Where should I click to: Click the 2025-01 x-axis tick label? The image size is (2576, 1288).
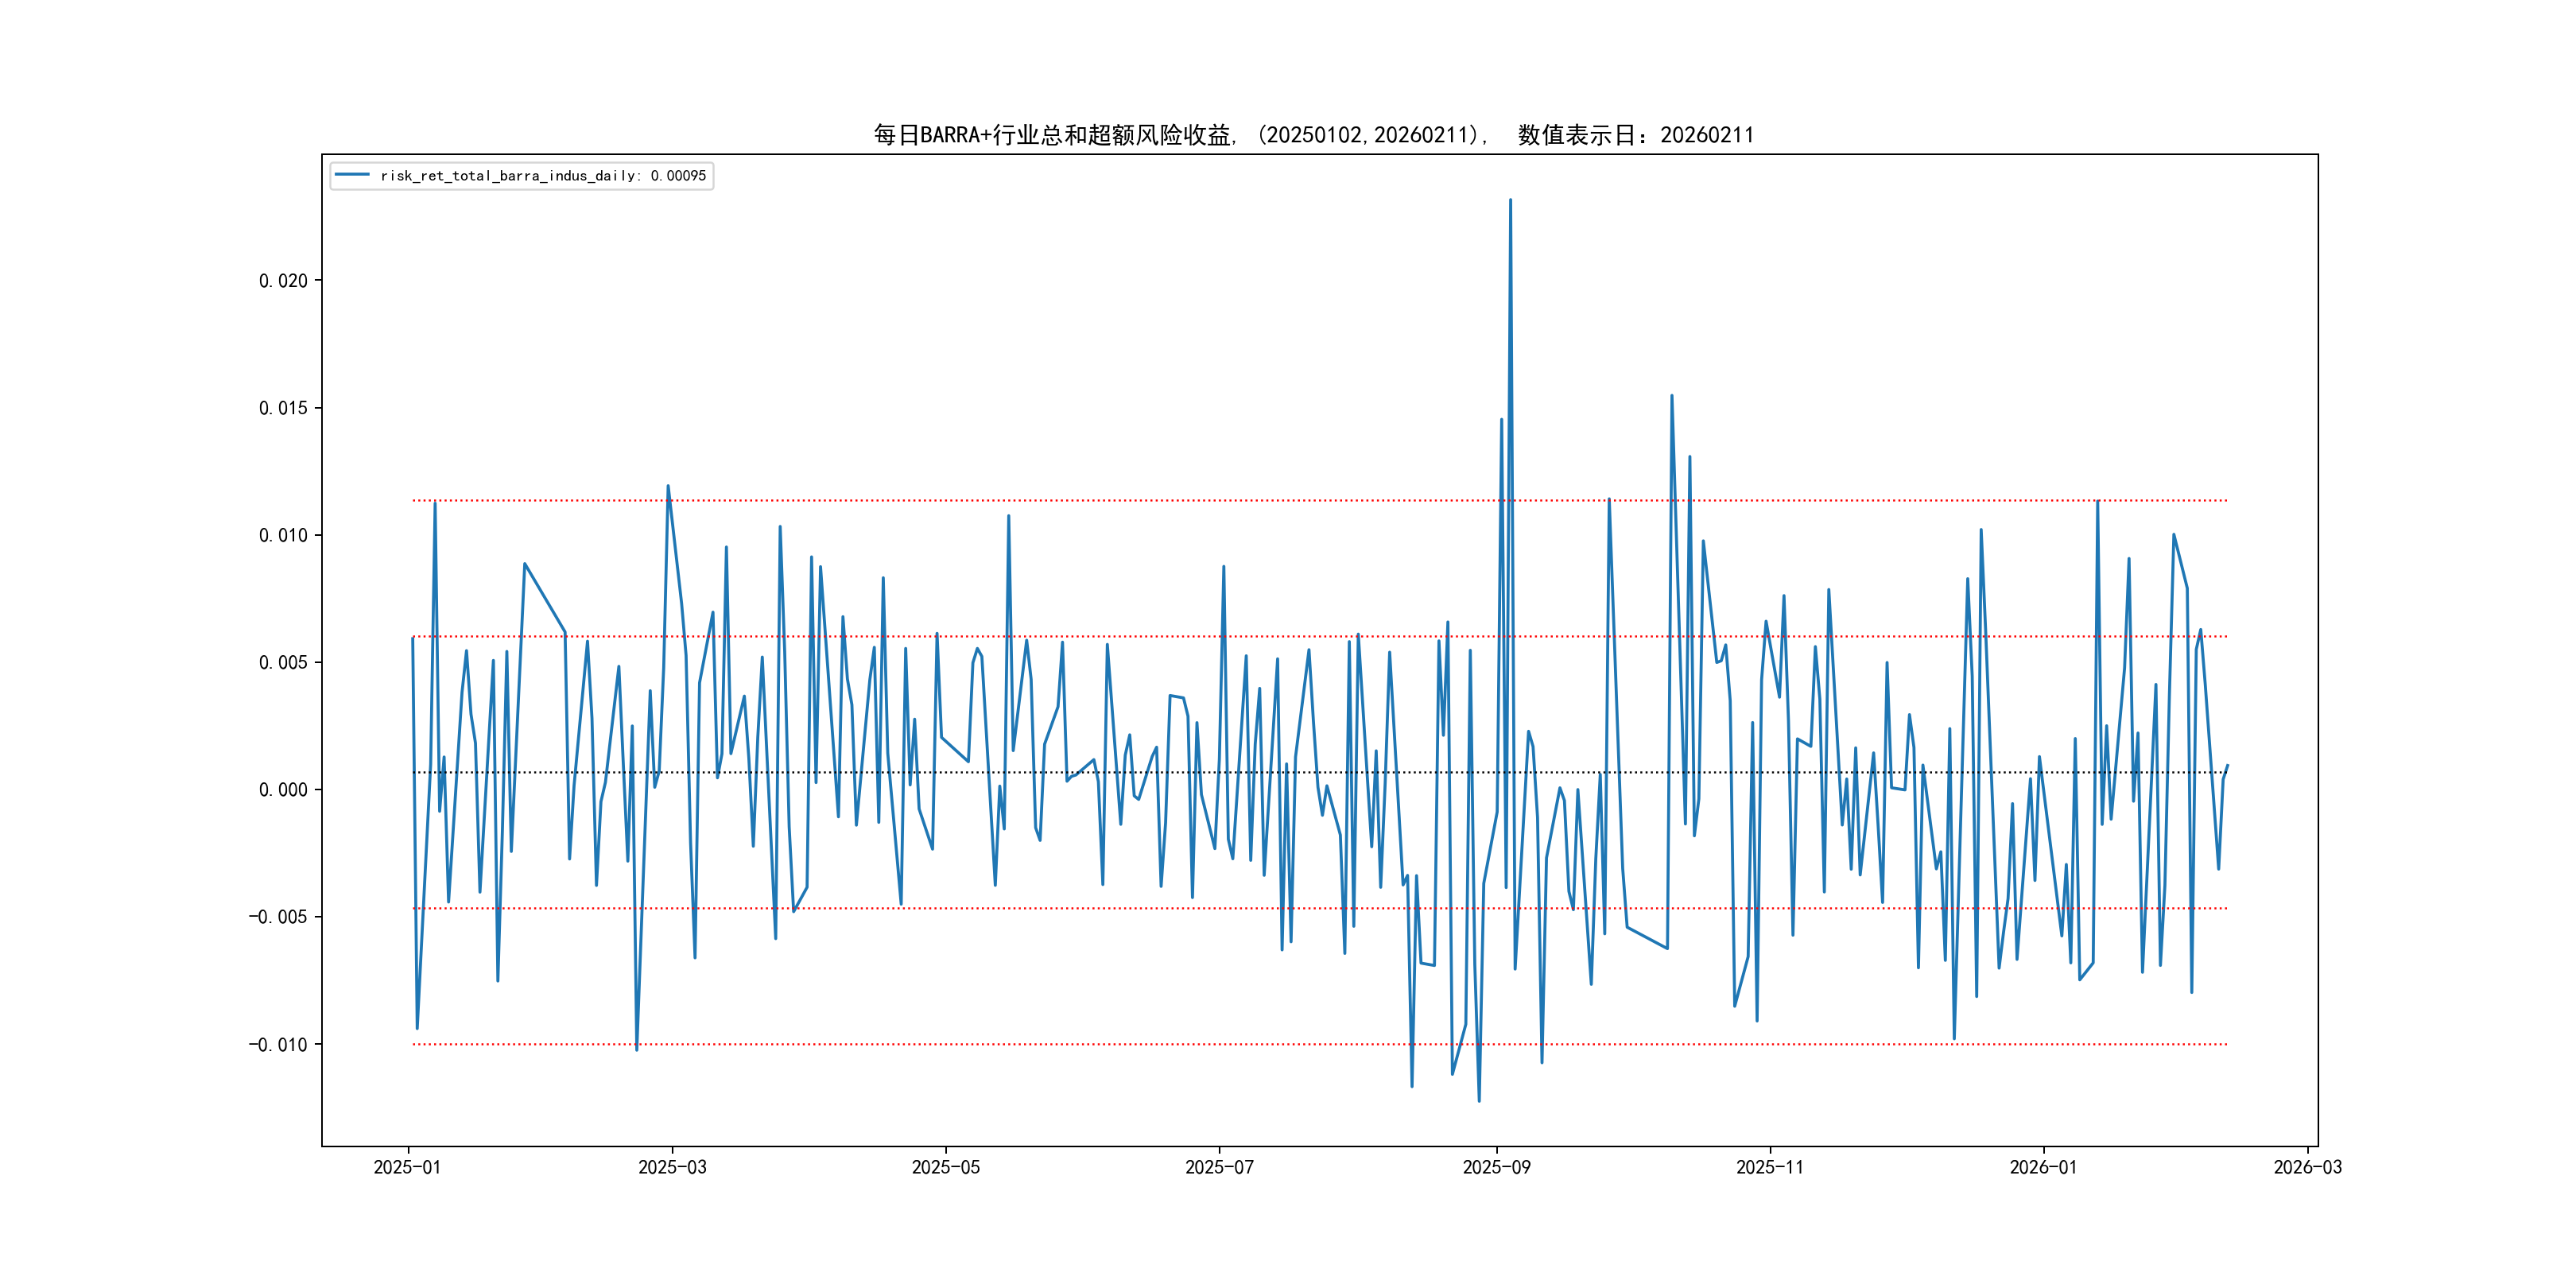(407, 1167)
